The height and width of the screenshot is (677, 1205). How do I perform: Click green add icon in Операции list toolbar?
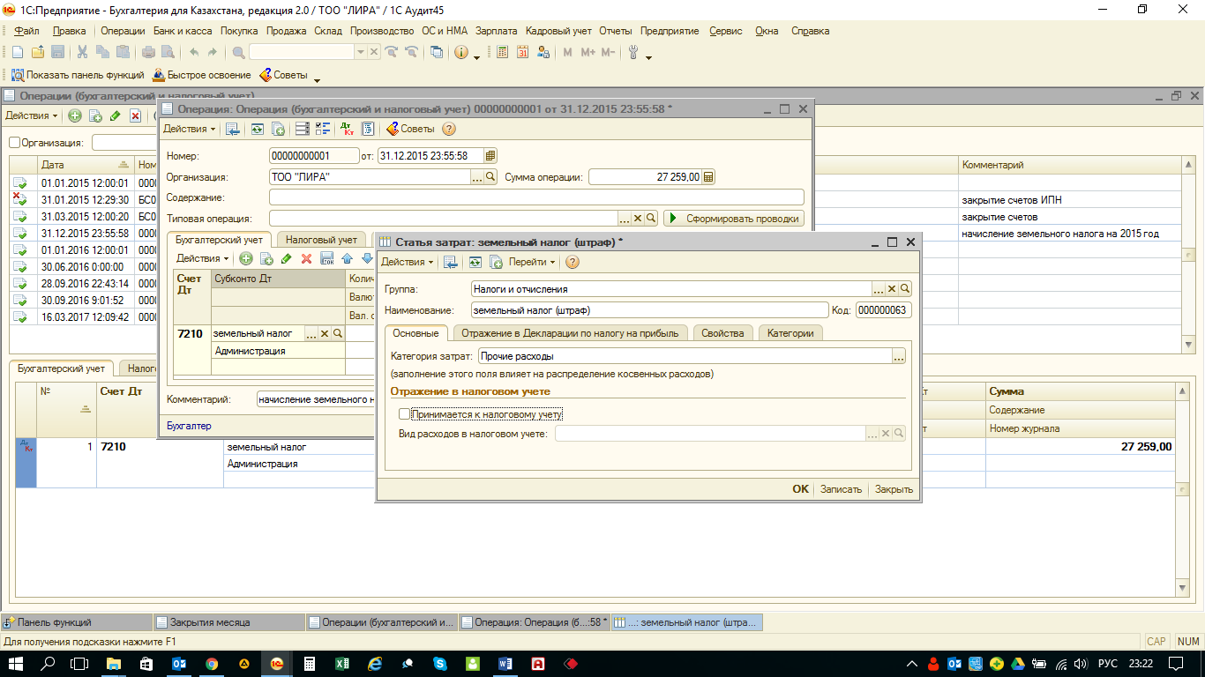coord(75,115)
